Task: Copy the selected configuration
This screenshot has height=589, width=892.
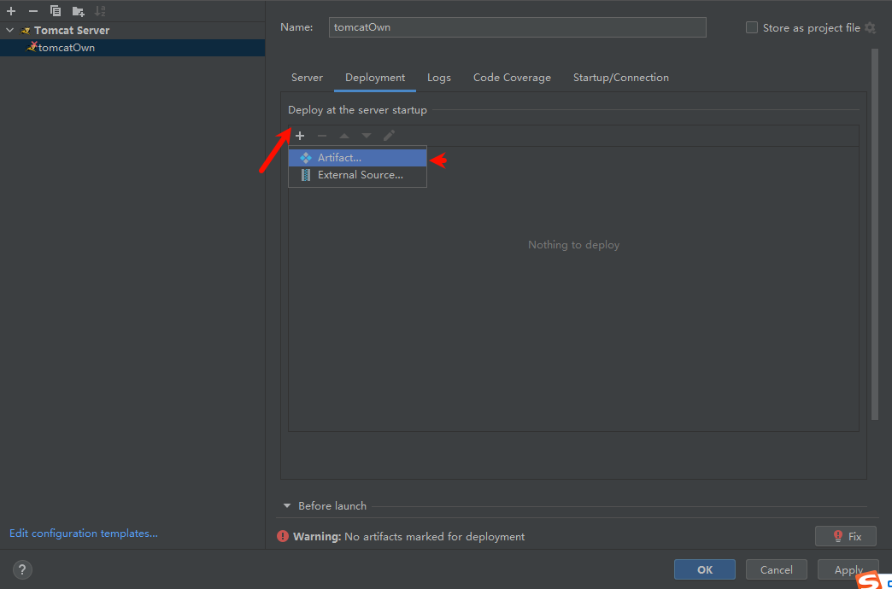Action: (x=56, y=11)
